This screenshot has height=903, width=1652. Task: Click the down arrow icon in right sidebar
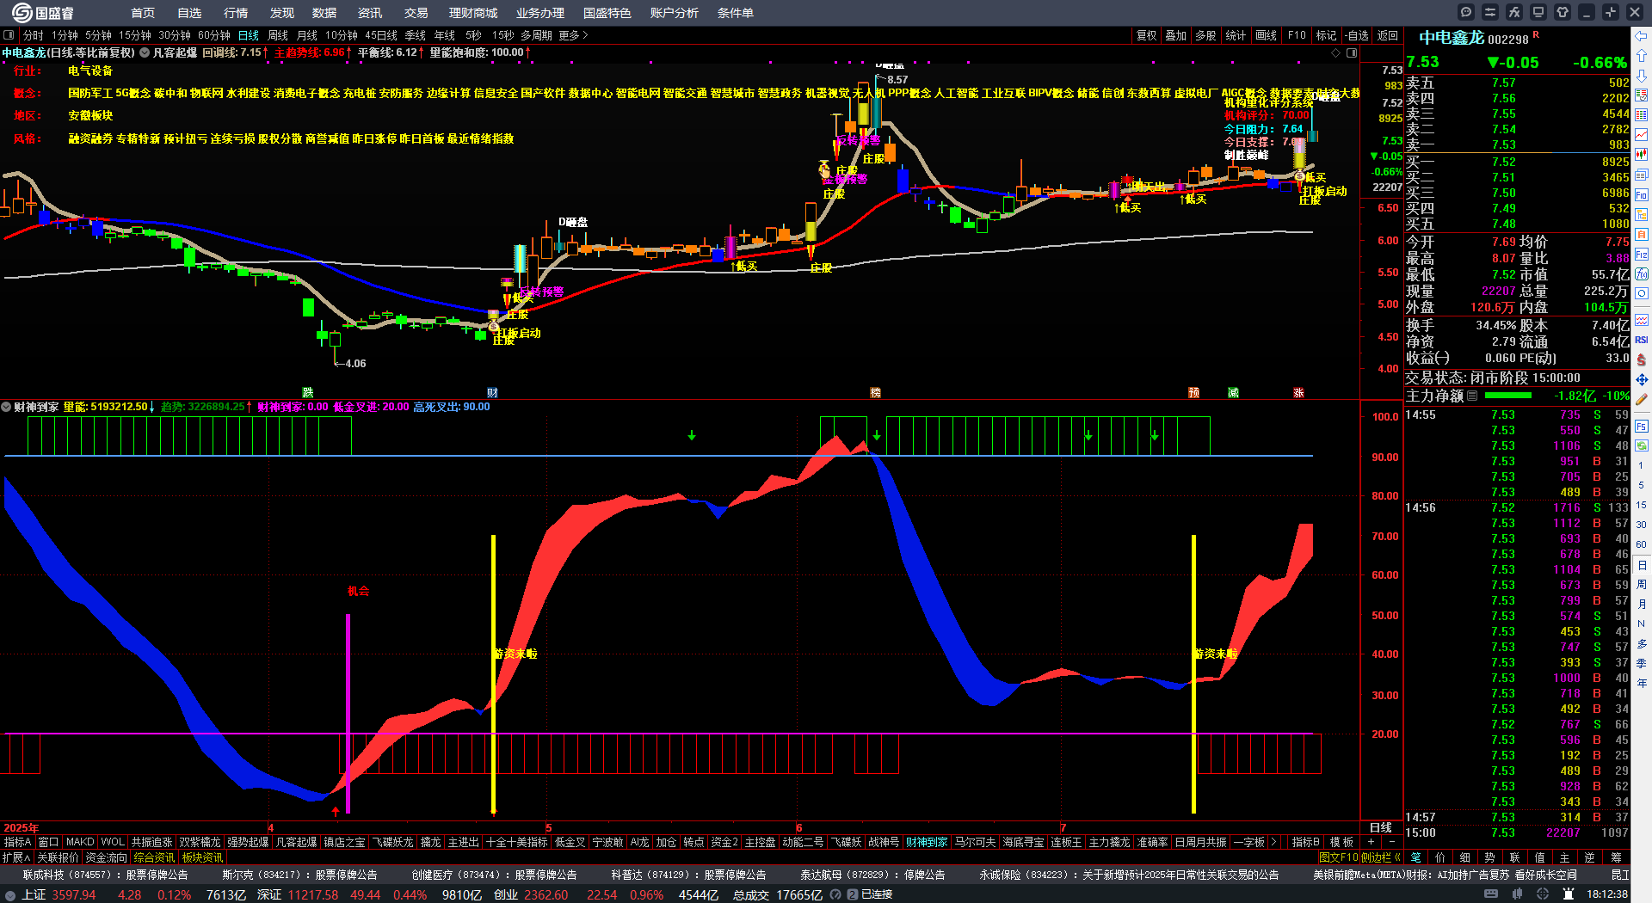pyautogui.click(x=1642, y=76)
